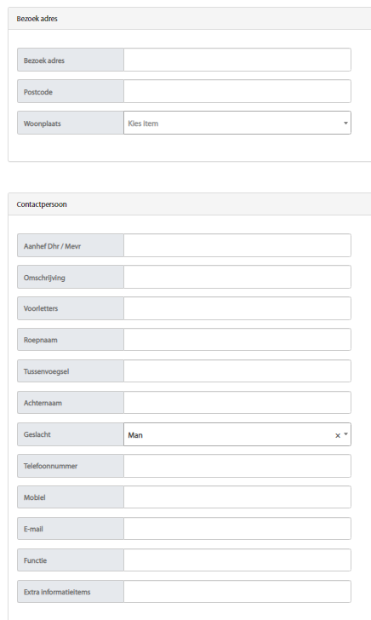Focus the Bezoek adres input field

(237, 60)
